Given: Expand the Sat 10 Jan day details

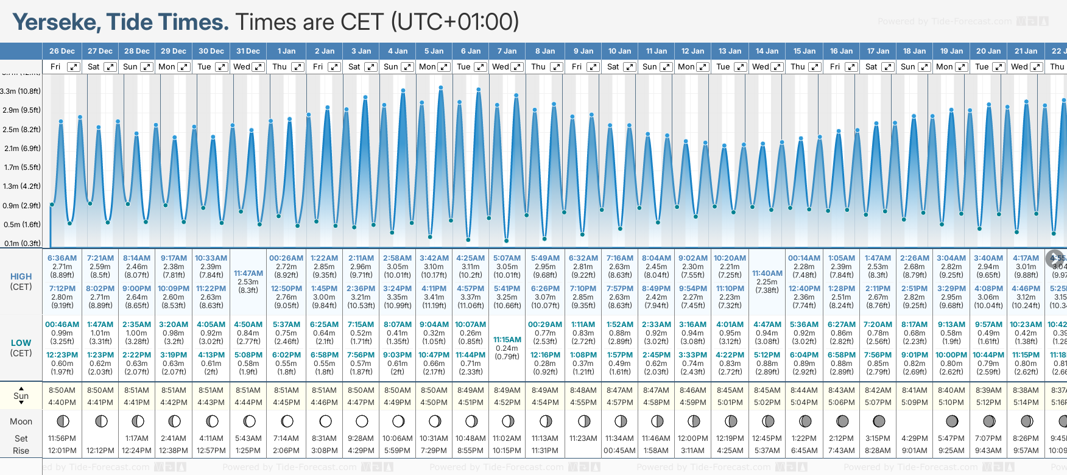Looking at the screenshot, I should click(x=630, y=67).
